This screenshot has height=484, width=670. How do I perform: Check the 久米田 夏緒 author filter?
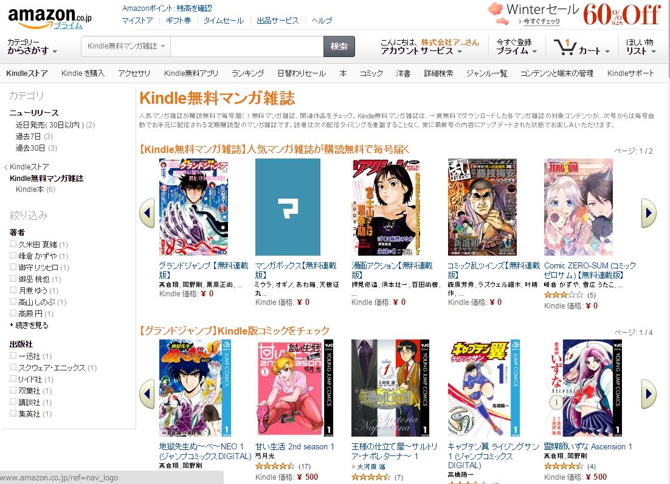13,244
